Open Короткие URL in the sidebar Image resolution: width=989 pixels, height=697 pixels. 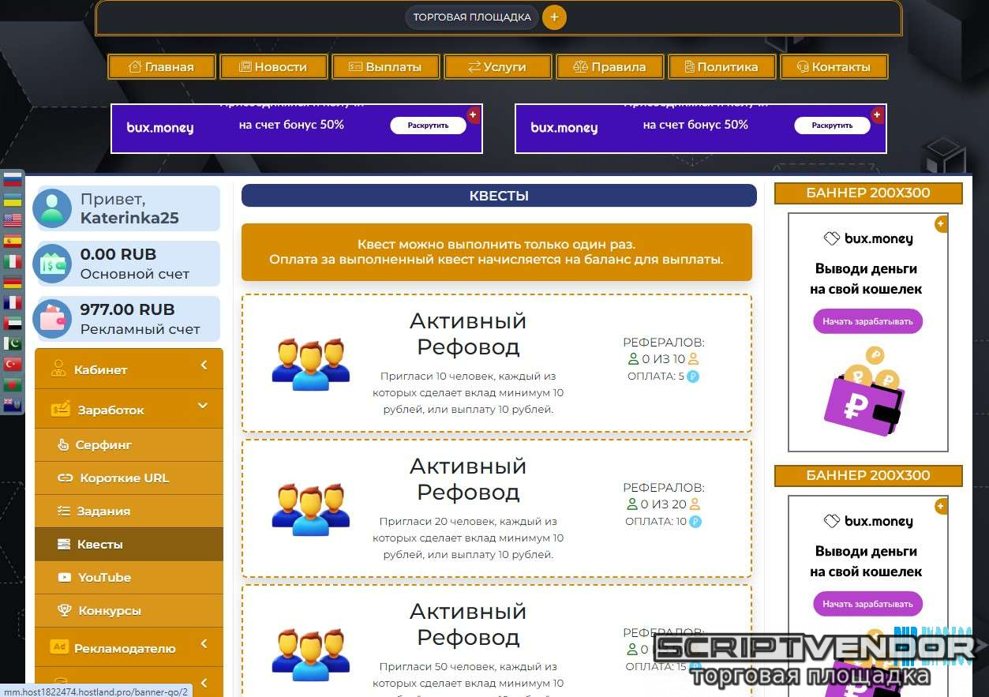point(129,478)
